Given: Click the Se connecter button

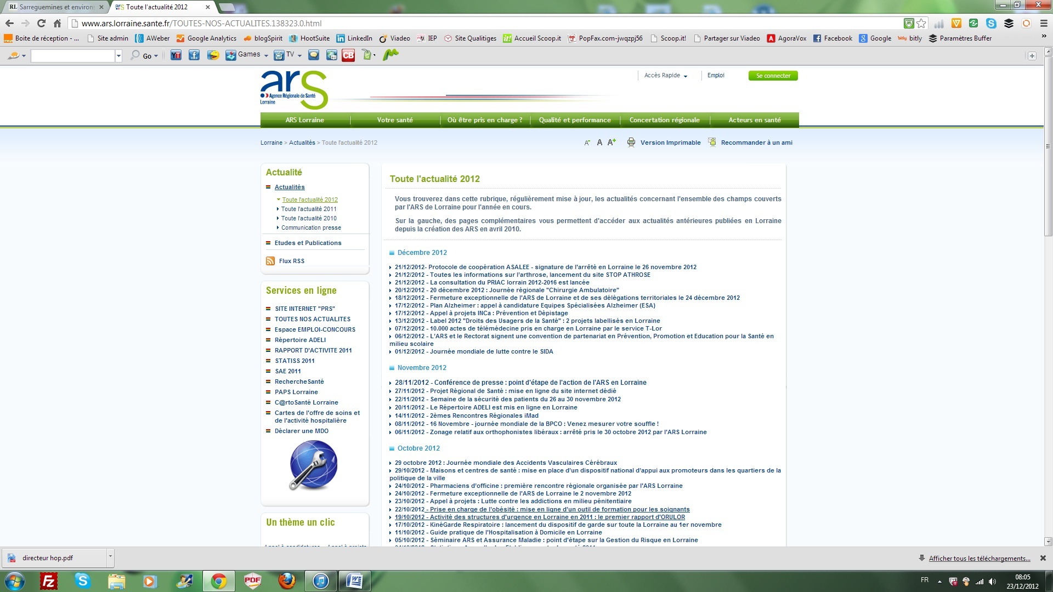Looking at the screenshot, I should 773,76.
